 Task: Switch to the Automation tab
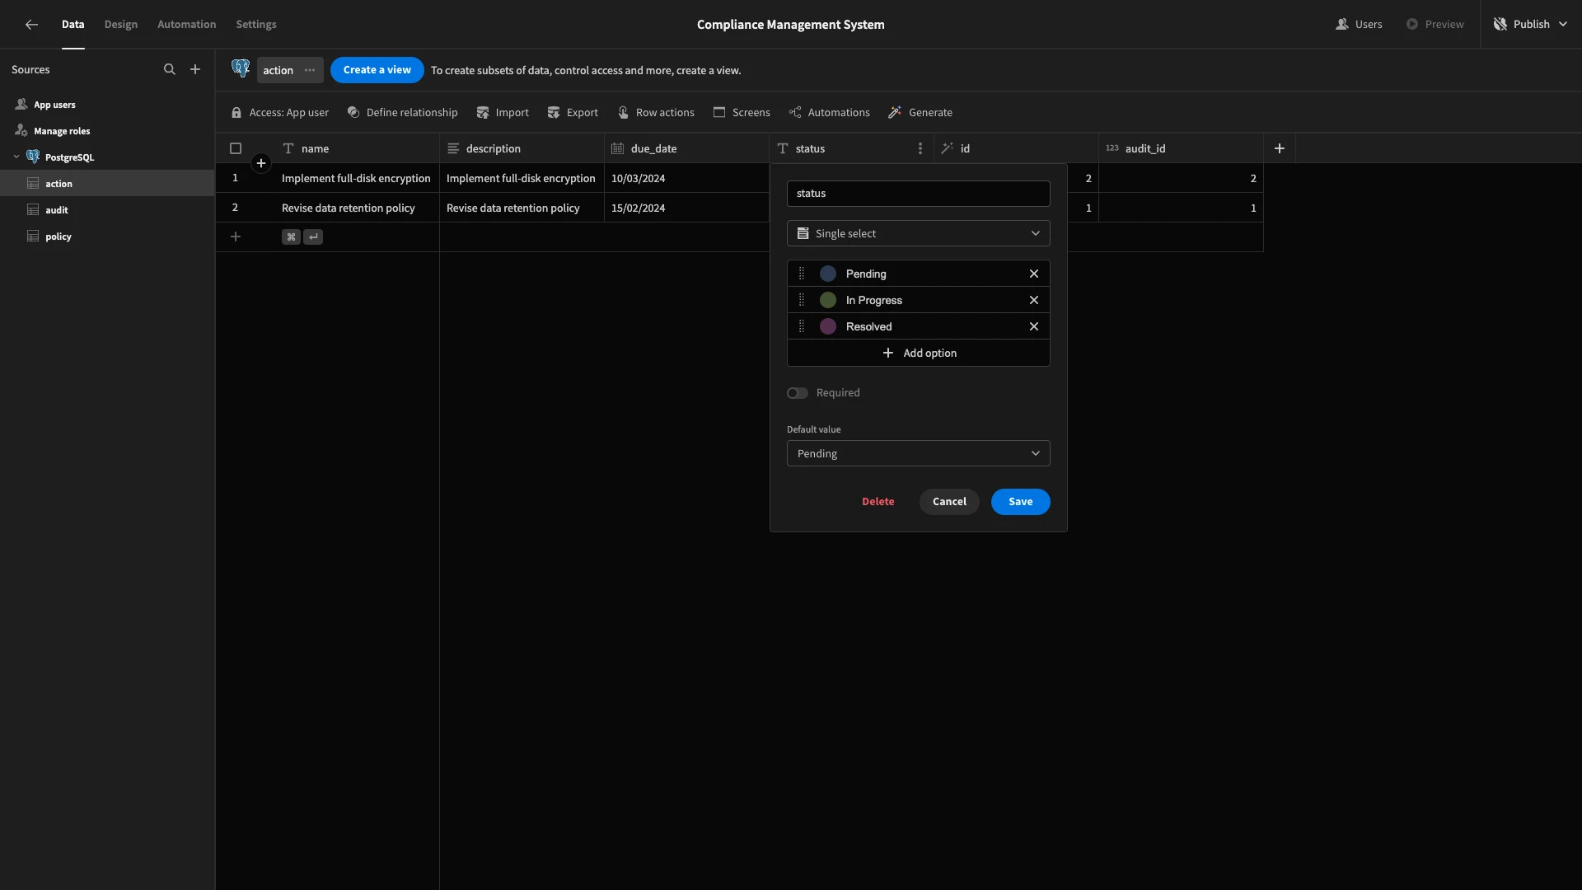[x=187, y=25]
